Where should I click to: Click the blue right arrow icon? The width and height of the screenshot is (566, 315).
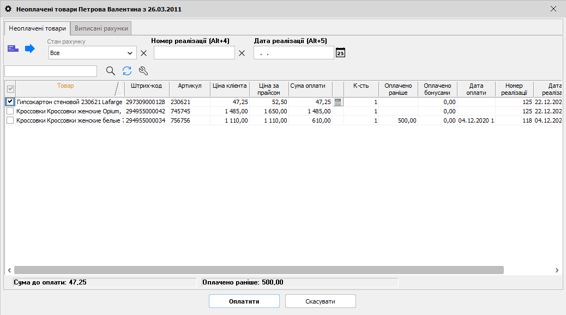30,49
